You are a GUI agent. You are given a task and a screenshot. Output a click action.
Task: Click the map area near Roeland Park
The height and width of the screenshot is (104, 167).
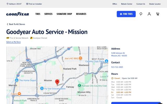coord(70,69)
